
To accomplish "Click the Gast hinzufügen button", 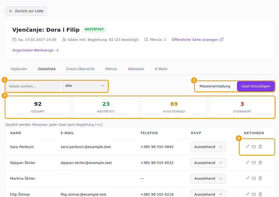I will pyautogui.click(x=256, y=86).
